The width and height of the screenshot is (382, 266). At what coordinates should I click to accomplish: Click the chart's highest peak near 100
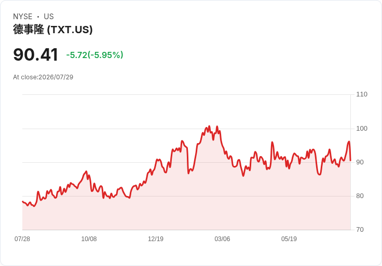209,127
